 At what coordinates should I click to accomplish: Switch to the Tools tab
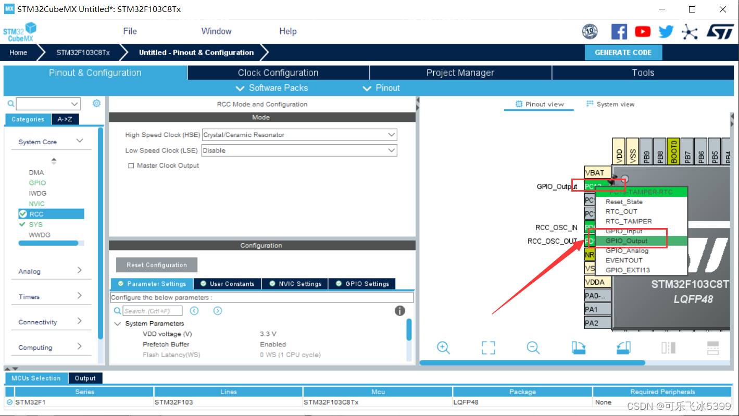tap(643, 73)
